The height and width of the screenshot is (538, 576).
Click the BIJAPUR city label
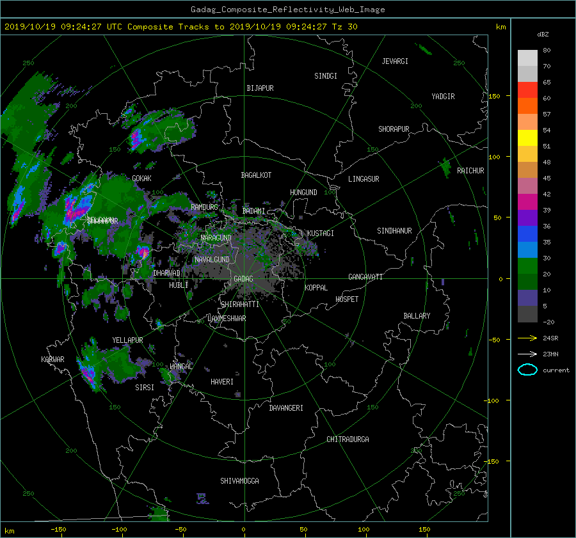[260, 88]
